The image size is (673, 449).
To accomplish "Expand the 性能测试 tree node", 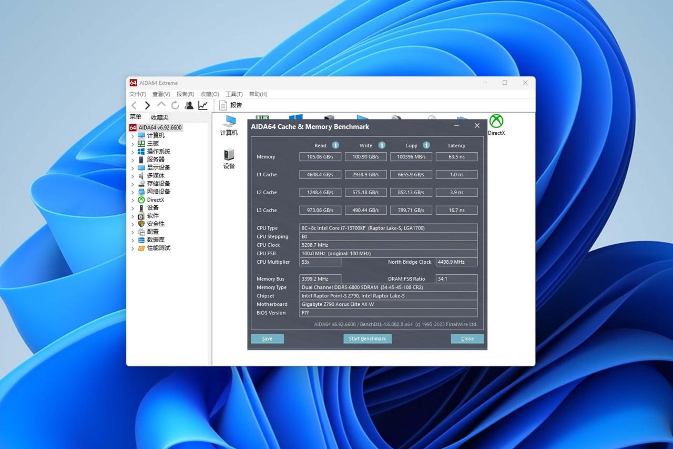I will pyautogui.click(x=132, y=248).
